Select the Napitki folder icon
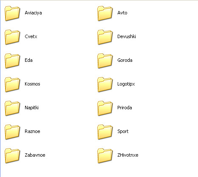Viewport: 198px width, 177px height. [12, 108]
